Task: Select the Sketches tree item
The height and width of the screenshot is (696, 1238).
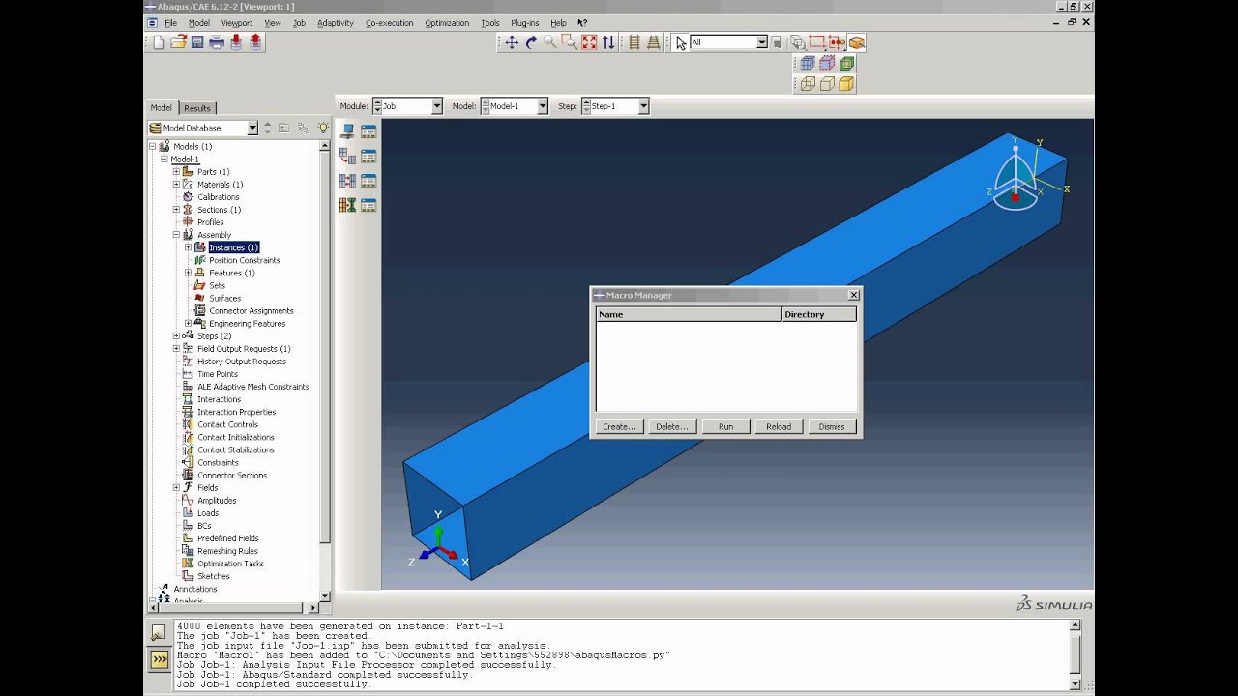Action: [x=213, y=576]
